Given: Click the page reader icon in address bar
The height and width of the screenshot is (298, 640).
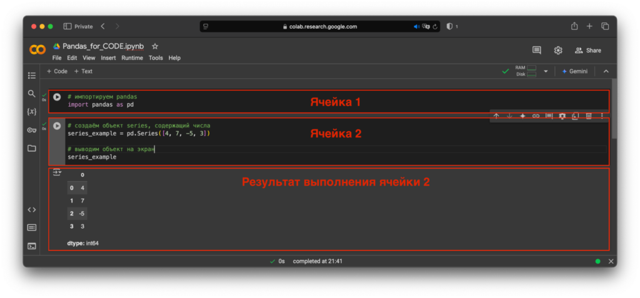Looking at the screenshot, I should (x=206, y=26).
